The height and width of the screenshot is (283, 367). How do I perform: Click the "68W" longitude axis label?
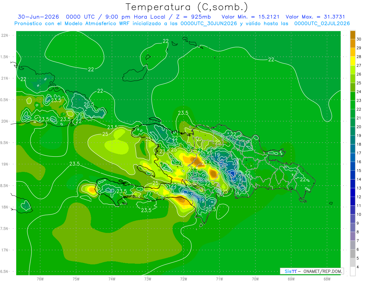pos(327,279)
